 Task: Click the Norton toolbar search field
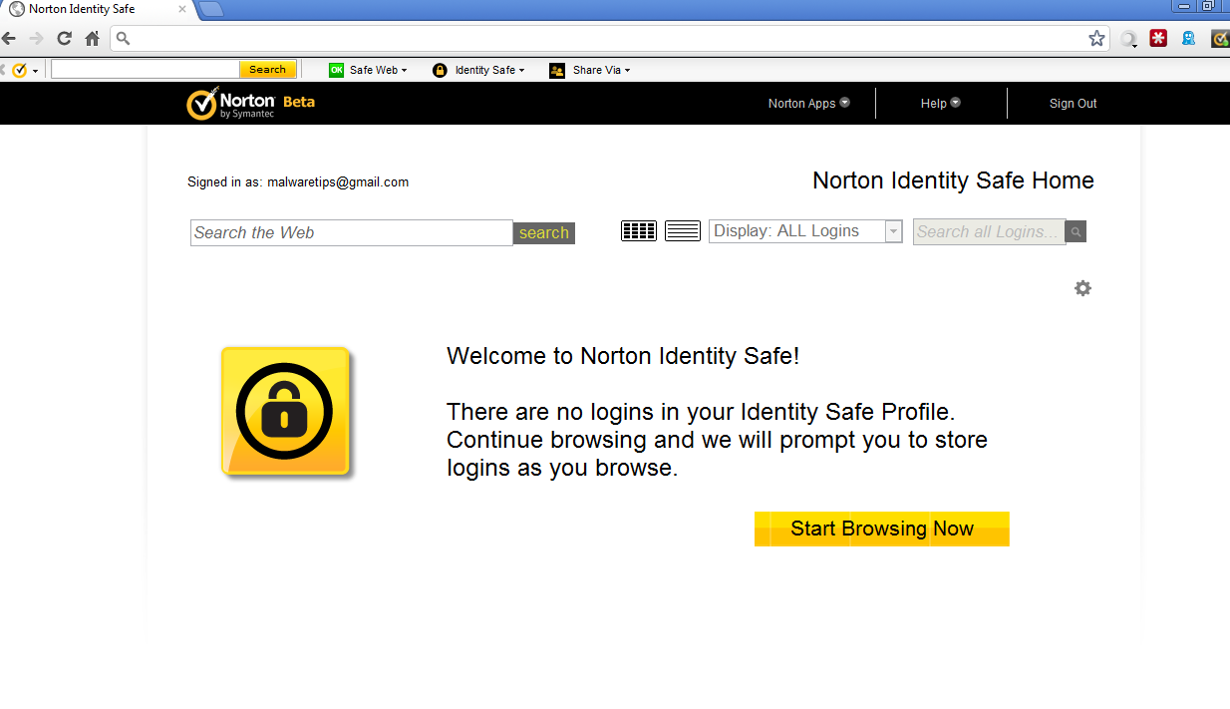[146, 70]
